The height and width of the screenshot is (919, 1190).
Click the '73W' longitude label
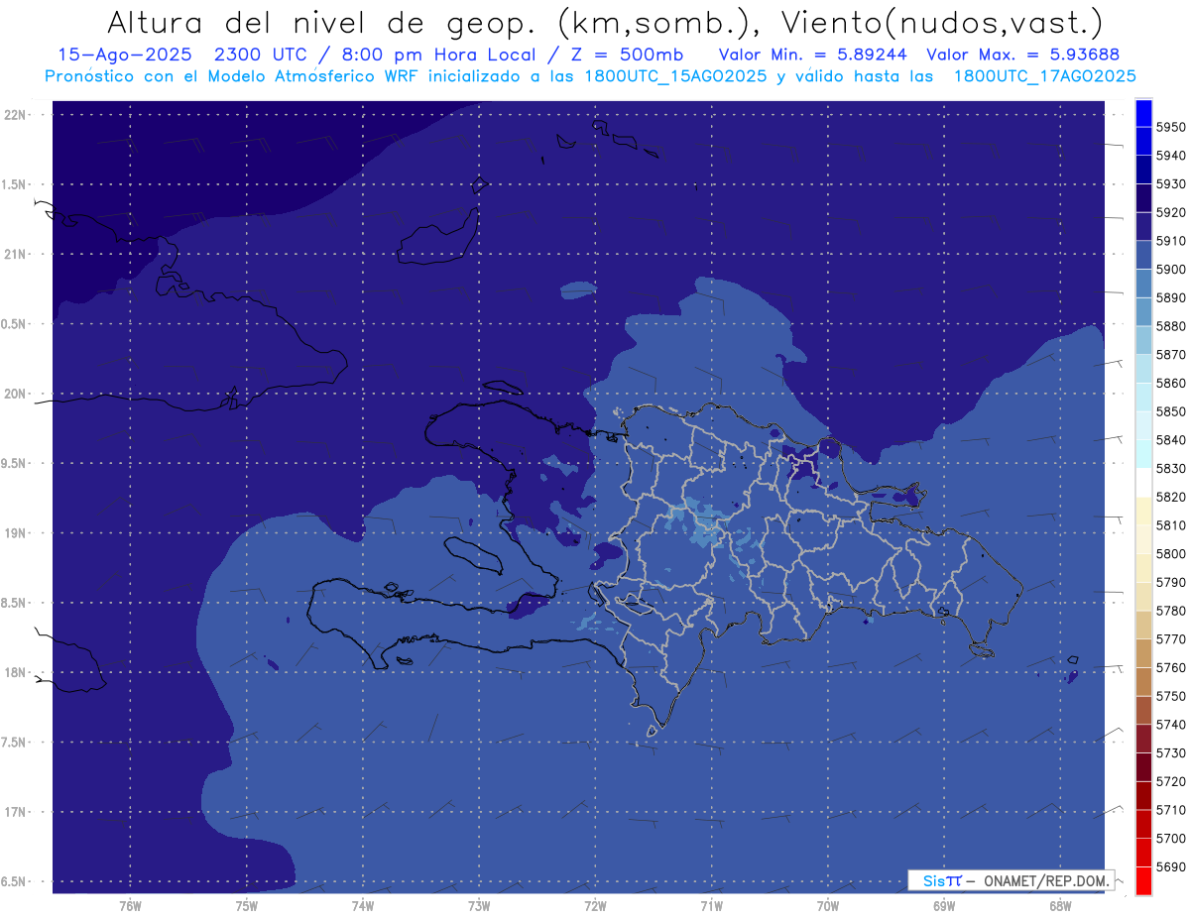pyautogui.click(x=479, y=905)
